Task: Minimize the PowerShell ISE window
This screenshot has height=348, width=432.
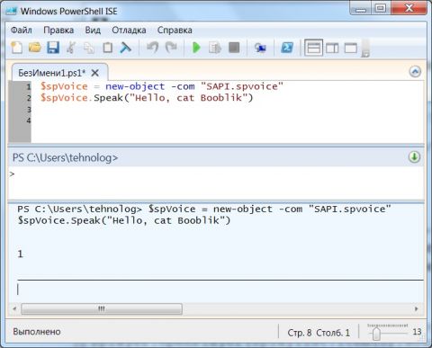Action: click(361, 8)
